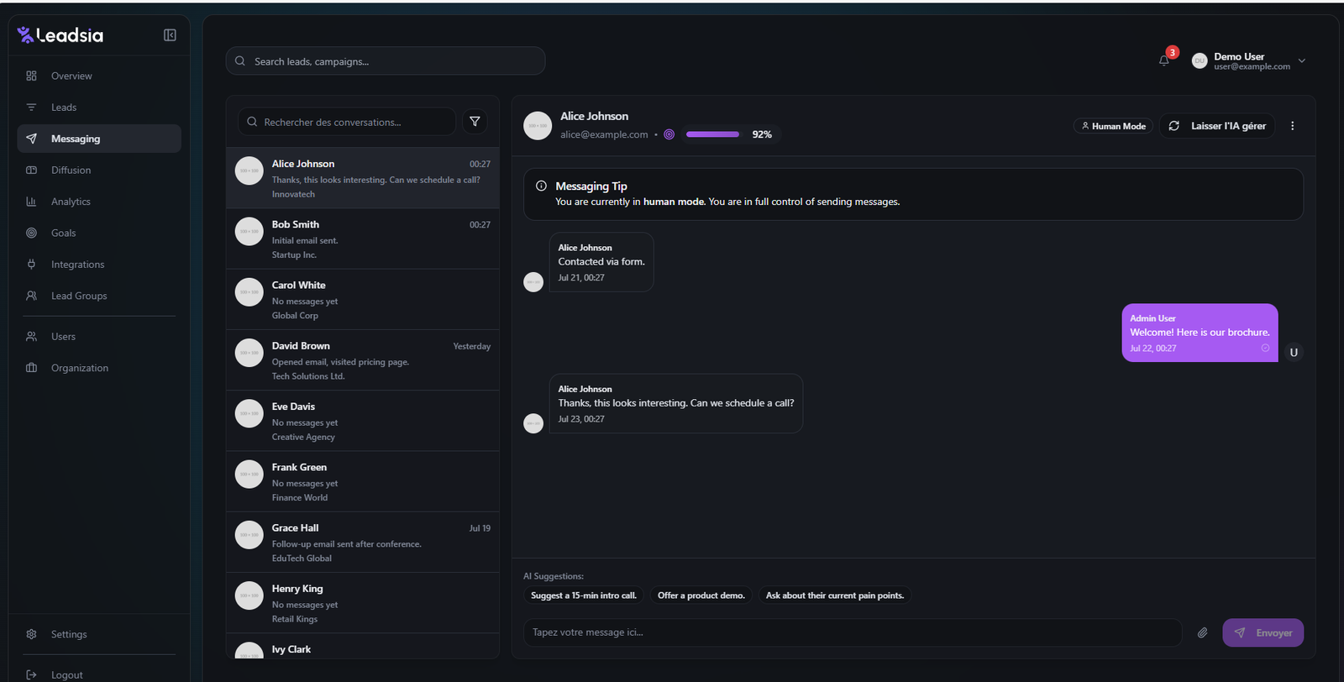Click the Leadsia logo
This screenshot has width=1344, height=682.
pos(60,35)
